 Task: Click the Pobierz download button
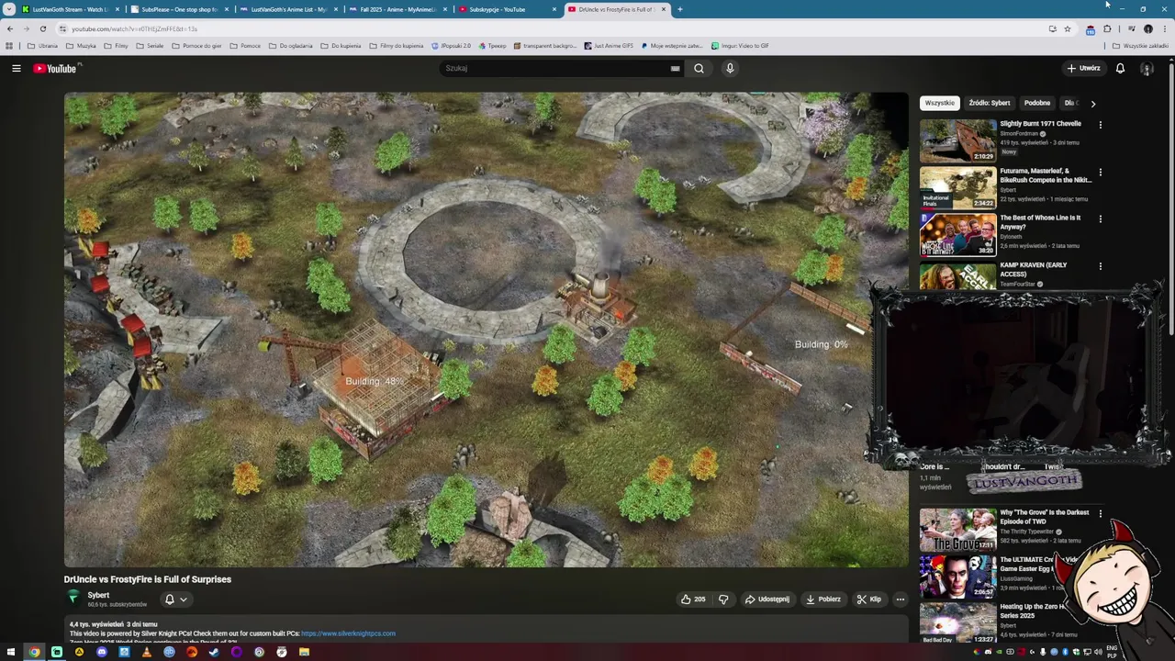[x=823, y=599]
